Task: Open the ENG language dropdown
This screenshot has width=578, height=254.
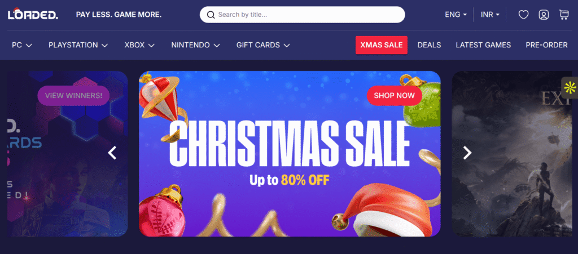Action: coord(456,15)
